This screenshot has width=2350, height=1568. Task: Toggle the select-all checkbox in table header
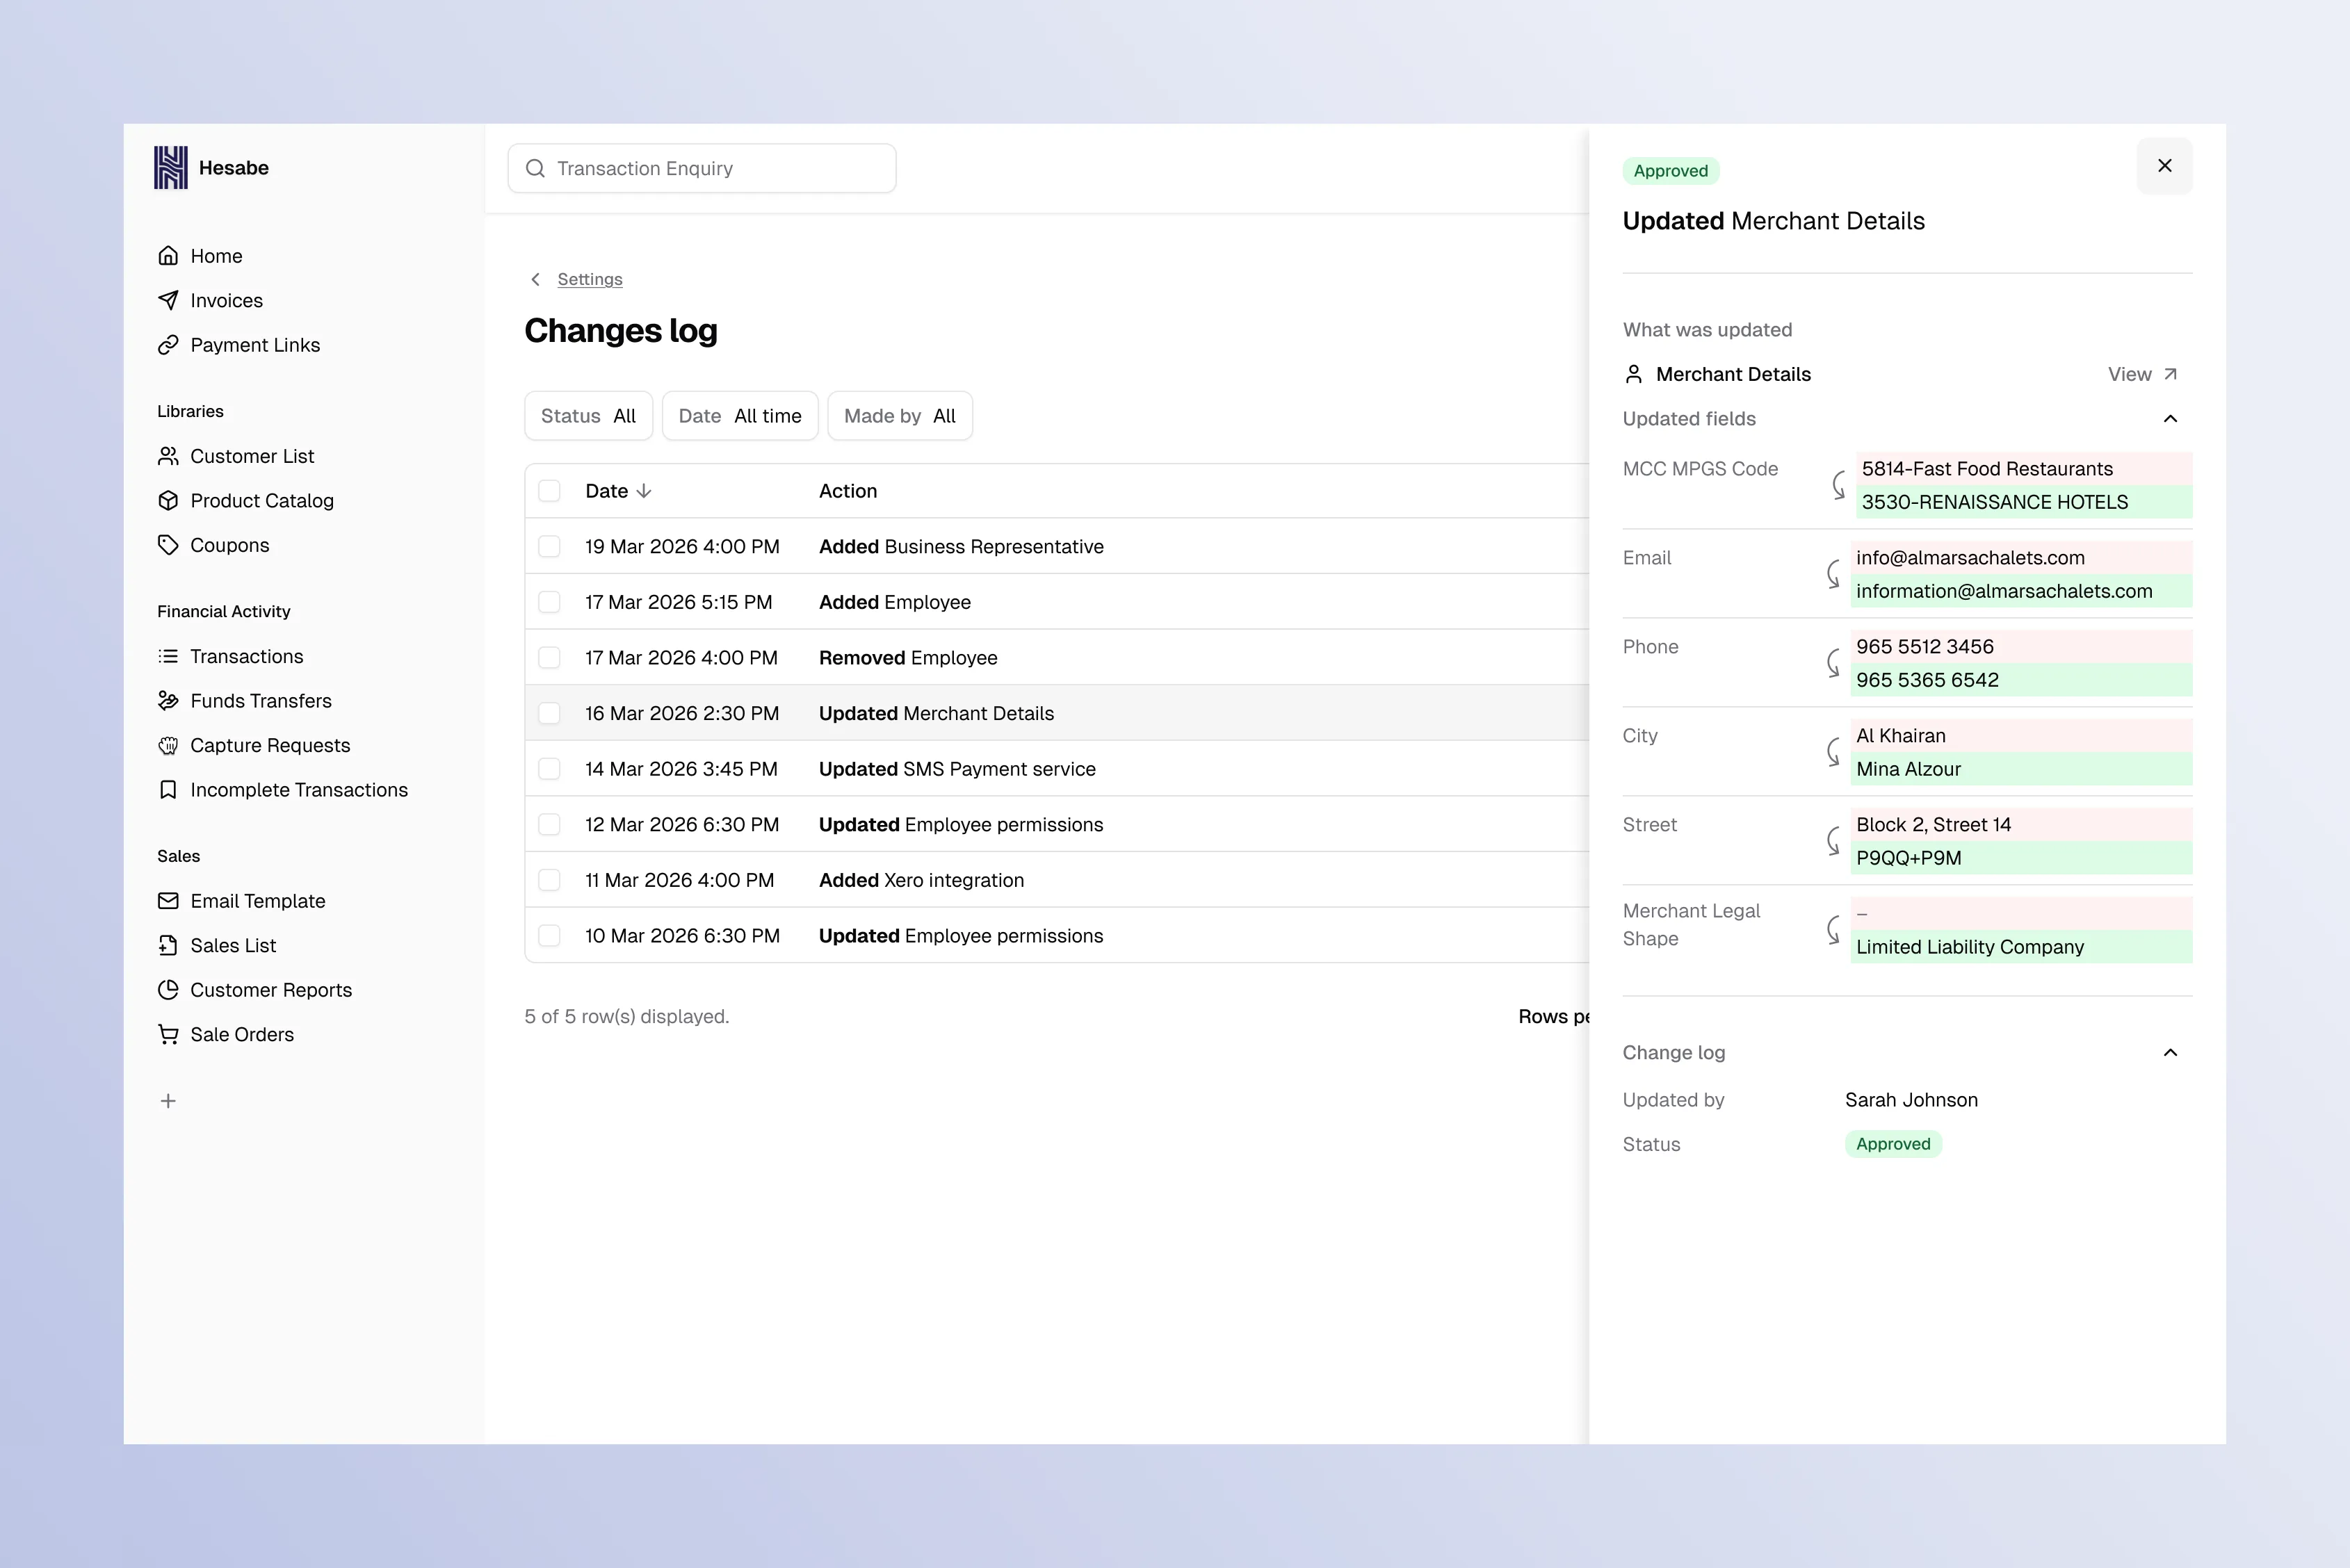[x=549, y=490]
